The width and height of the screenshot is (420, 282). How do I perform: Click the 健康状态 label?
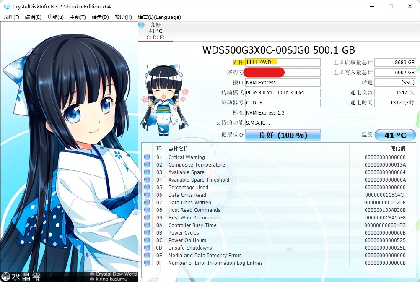pos(233,134)
